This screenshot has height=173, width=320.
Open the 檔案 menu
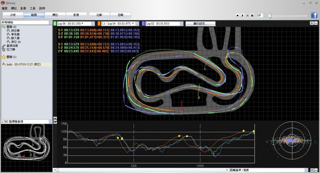pyautogui.click(x=4, y=8)
